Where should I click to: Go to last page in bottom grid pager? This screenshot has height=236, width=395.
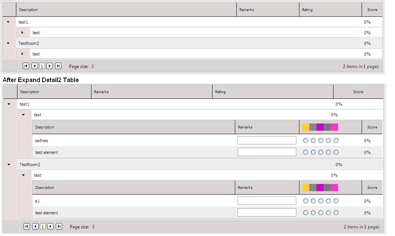pos(59,226)
